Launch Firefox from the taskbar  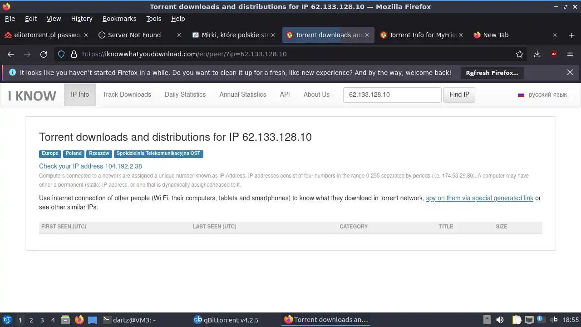pyautogui.click(x=79, y=320)
